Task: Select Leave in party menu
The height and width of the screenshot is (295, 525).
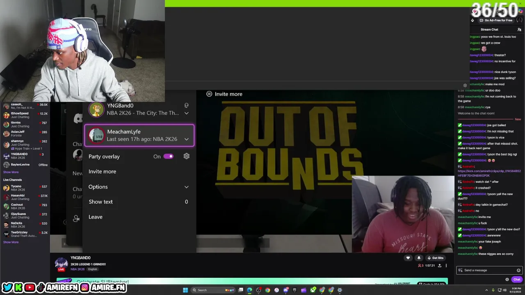Action: (139, 217)
